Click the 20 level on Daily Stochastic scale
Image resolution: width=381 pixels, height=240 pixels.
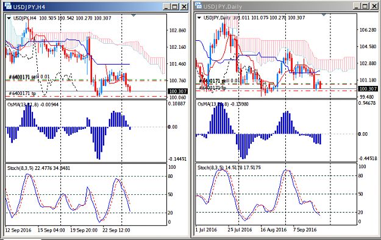361,213
